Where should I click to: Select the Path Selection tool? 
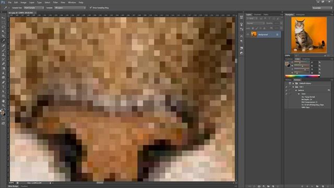click(3, 91)
